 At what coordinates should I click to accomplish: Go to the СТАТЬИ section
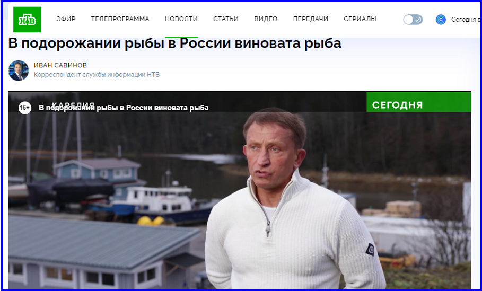pos(226,19)
